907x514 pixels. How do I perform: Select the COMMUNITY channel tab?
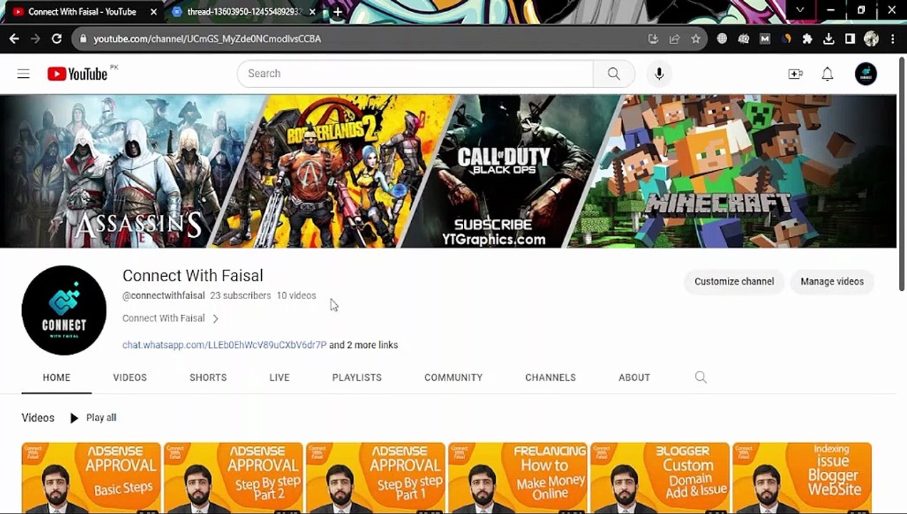point(453,378)
